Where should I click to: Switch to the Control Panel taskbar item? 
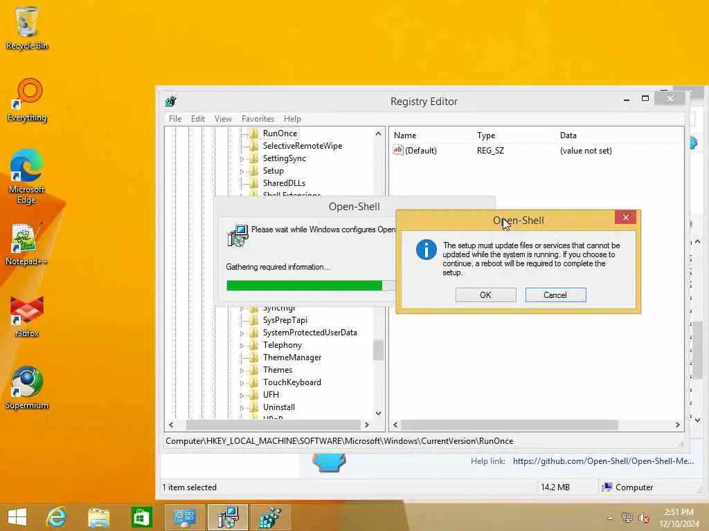coord(184,517)
